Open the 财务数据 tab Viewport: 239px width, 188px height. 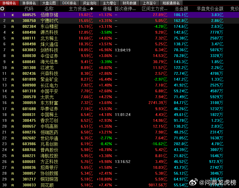[x=129, y=3]
